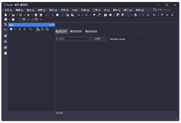Click the puzzle piece plugins icon
The width and height of the screenshot is (181, 123).
[x=148, y=15]
